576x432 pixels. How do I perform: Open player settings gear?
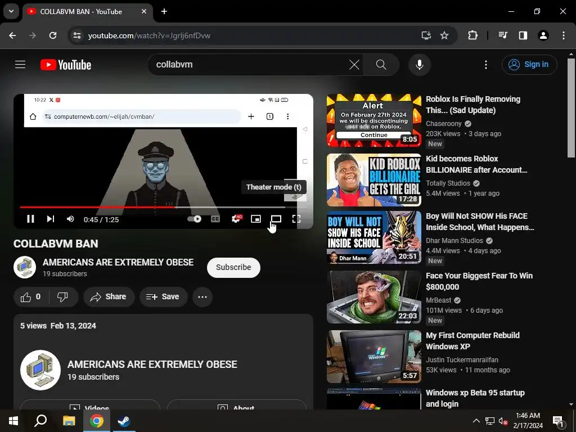coord(236,219)
